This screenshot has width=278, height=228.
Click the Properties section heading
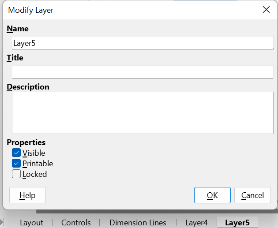[x=26, y=142]
